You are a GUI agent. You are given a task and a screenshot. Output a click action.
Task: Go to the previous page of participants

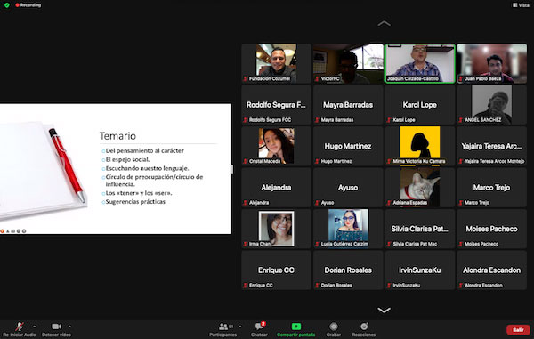coord(384,23)
